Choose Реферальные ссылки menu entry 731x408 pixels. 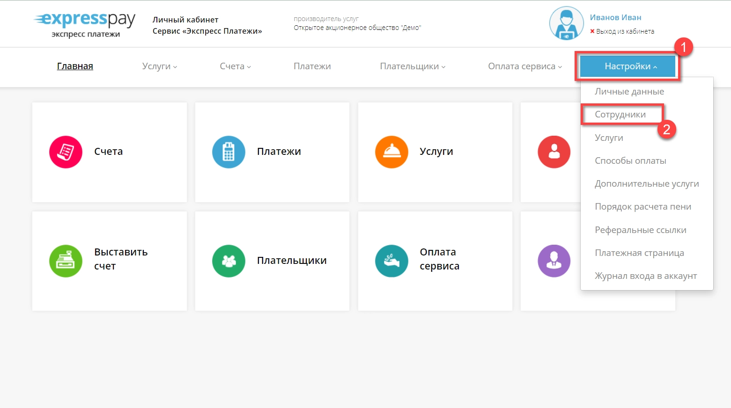point(640,230)
